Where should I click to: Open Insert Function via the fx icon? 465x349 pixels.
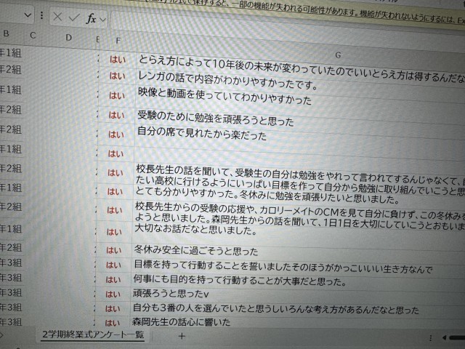tap(92, 17)
